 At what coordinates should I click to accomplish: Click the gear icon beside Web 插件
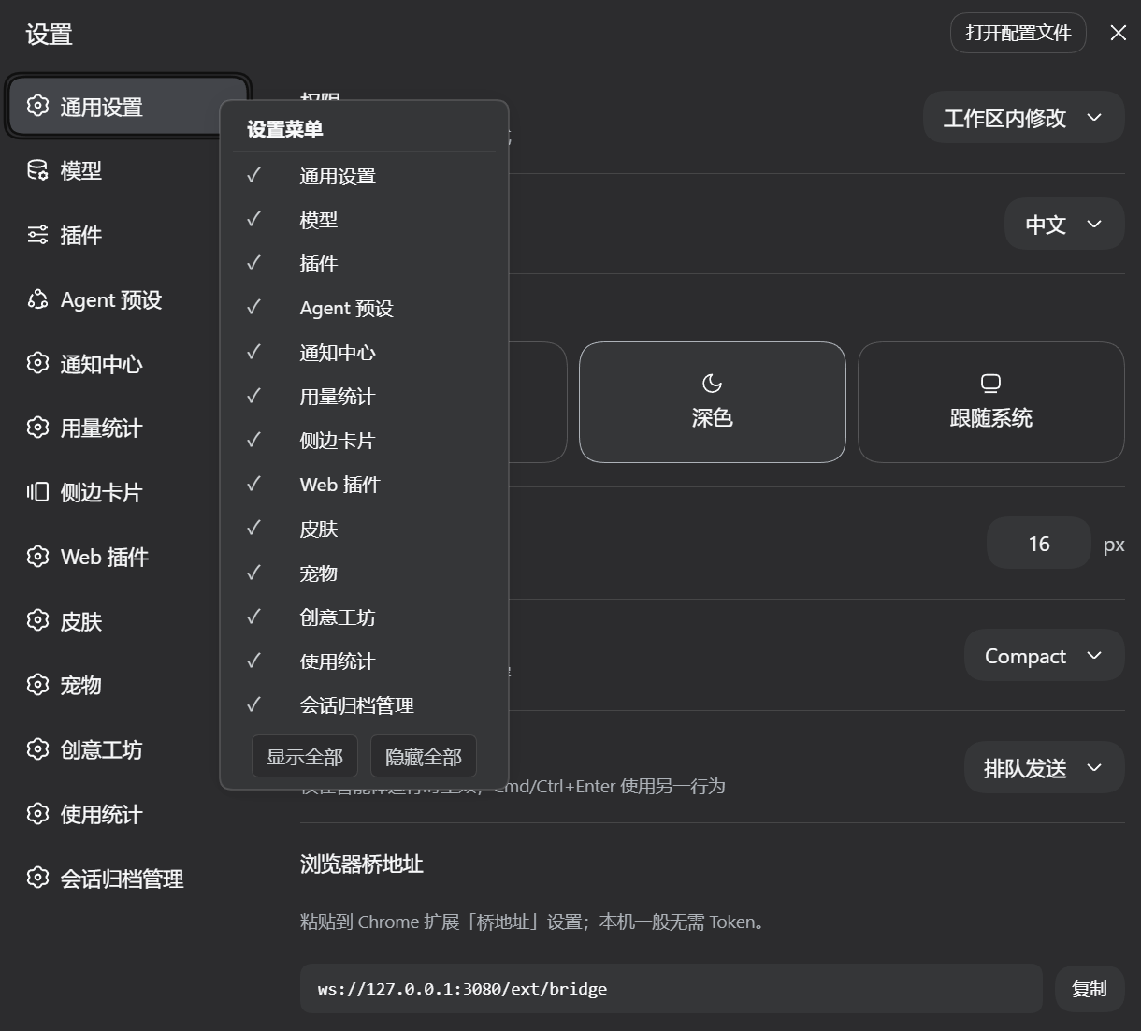37,557
